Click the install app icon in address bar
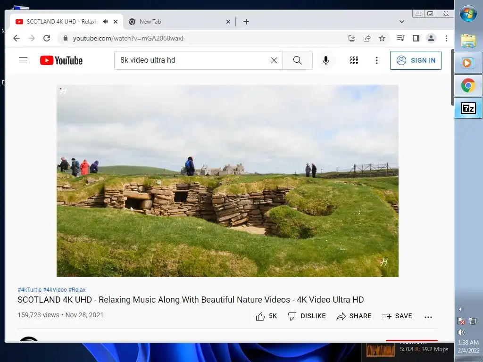Viewport: 483px width, 362px height. (352, 38)
